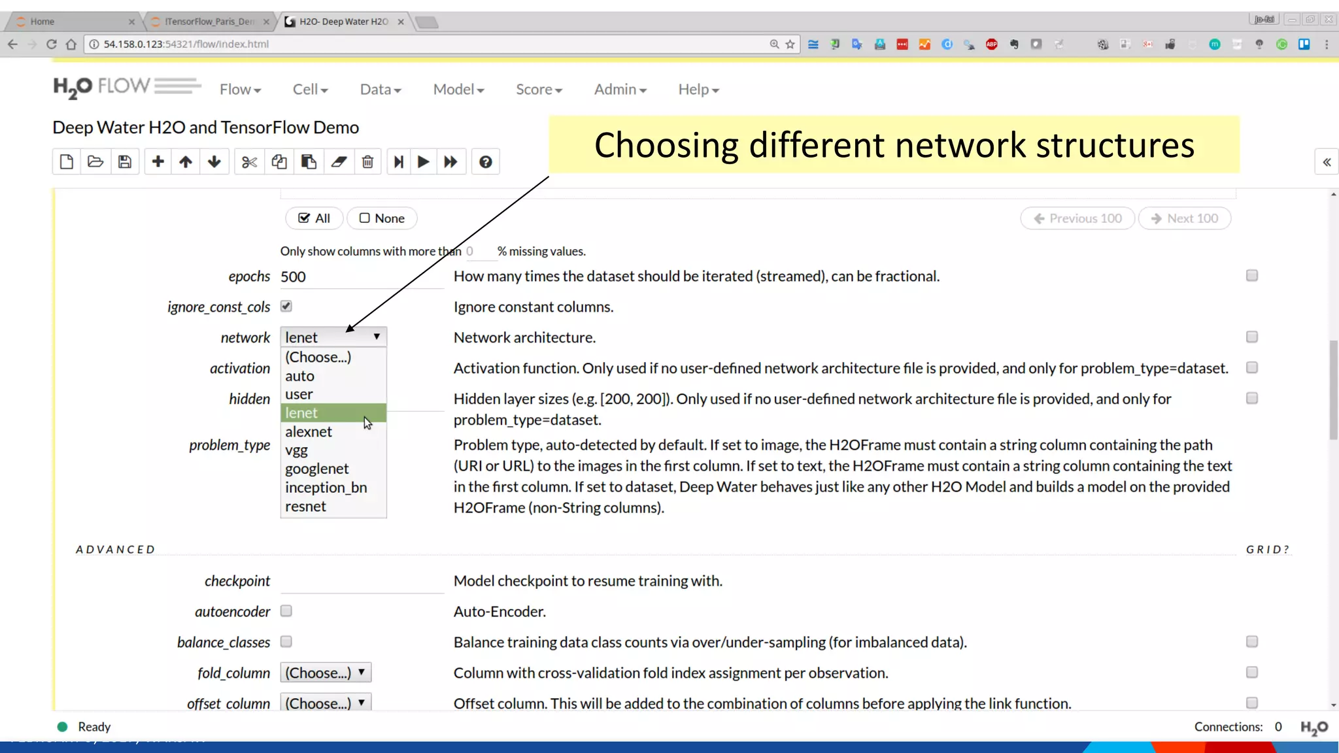
Task: Uncheck the ignore_const_cols checkbox
Action: click(286, 306)
